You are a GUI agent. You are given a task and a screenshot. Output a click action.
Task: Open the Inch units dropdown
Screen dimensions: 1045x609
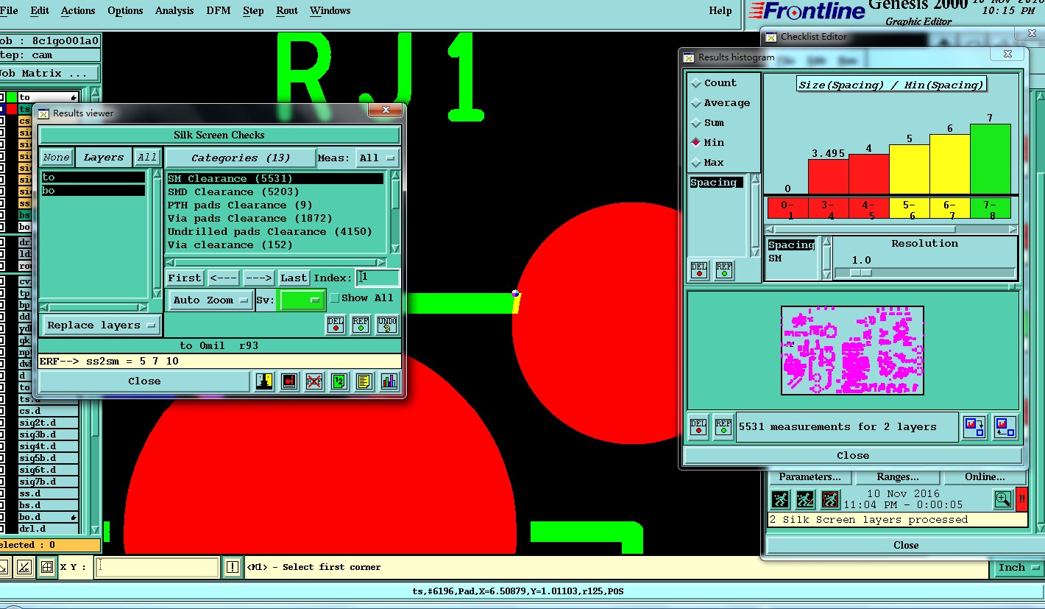(x=1019, y=567)
